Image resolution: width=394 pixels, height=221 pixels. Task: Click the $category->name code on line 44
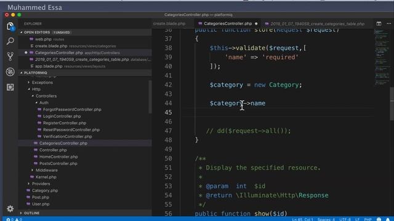[238, 103]
